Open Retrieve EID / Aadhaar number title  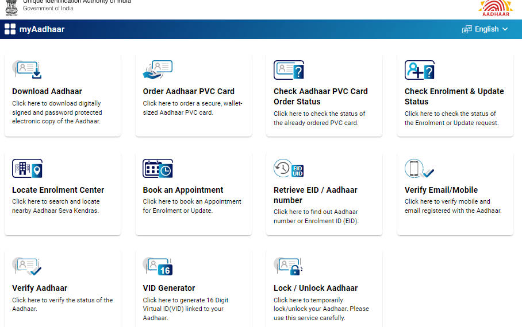click(x=315, y=195)
